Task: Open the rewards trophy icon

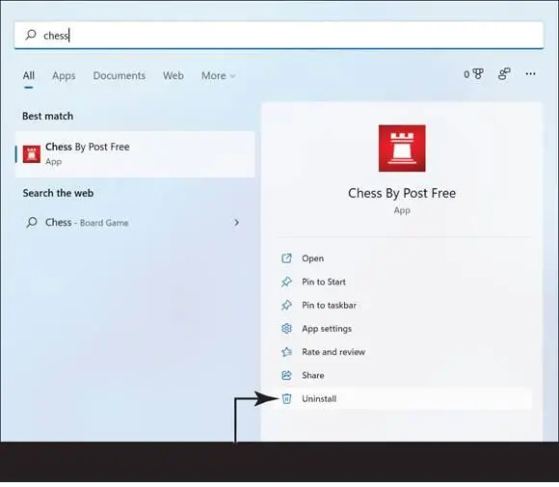Action: (478, 74)
